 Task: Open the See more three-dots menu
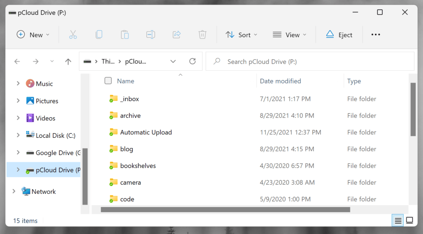[375, 35]
